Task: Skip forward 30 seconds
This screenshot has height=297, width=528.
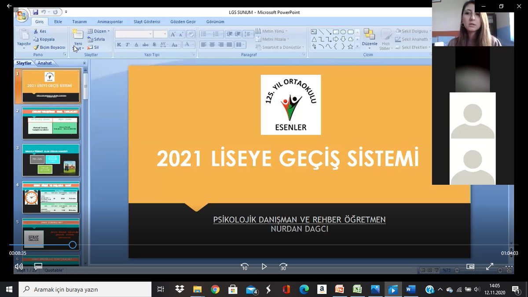Action: (x=283, y=267)
